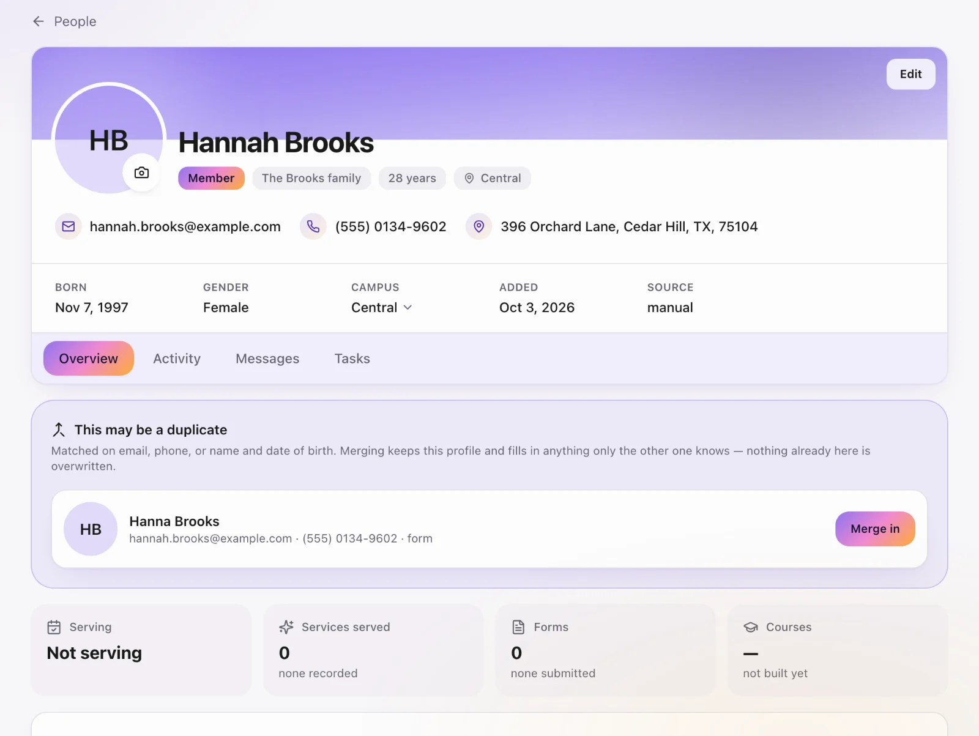
Task: Click the merge icon beside duplicate heading
Action: click(59, 429)
